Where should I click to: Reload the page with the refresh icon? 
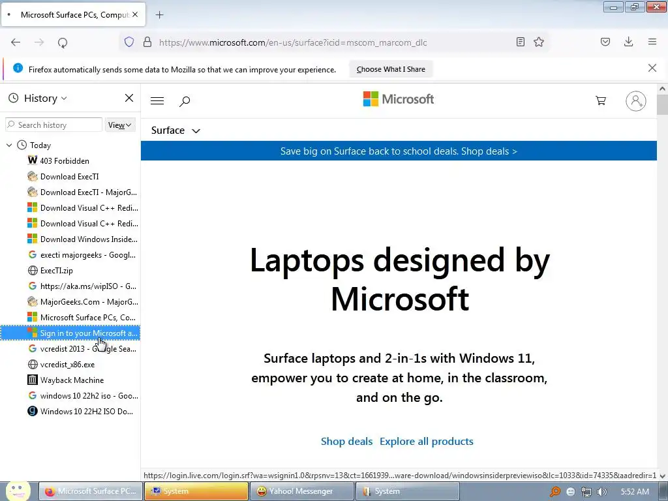pyautogui.click(x=63, y=42)
